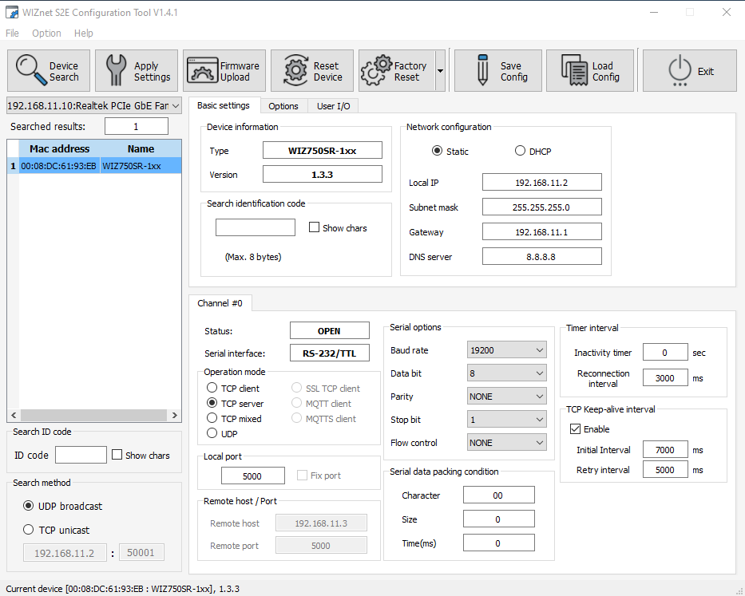Image resolution: width=745 pixels, height=596 pixels.
Task: Click the WIZnet app icon in title bar
Action: 12,12
